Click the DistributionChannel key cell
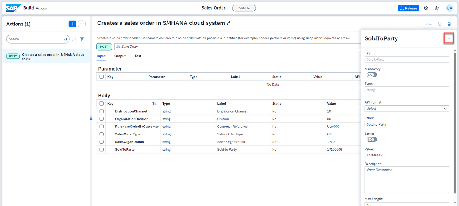 131,111
